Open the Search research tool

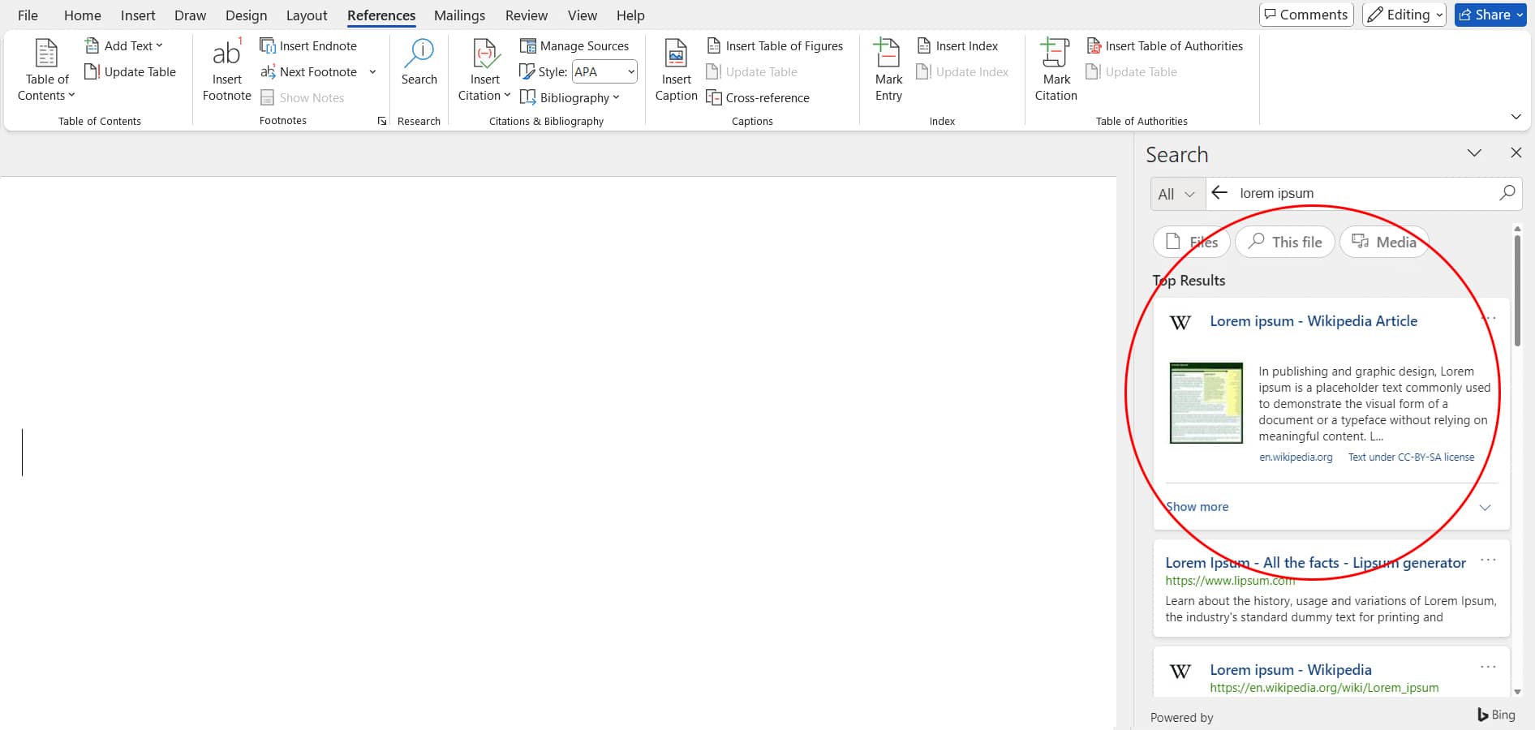tap(419, 62)
